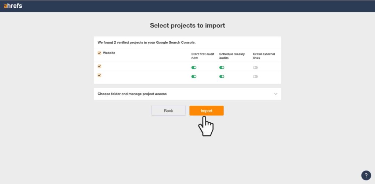Turn off Schedule weekly audits for first project
The height and width of the screenshot is (184, 375).
pos(222,68)
